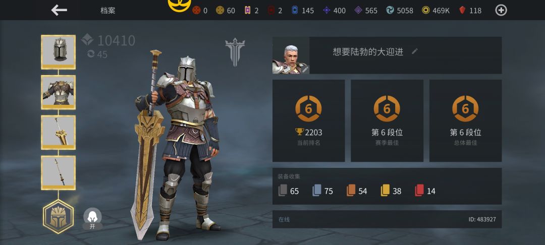View current ranking card showing 2203

click(309, 121)
